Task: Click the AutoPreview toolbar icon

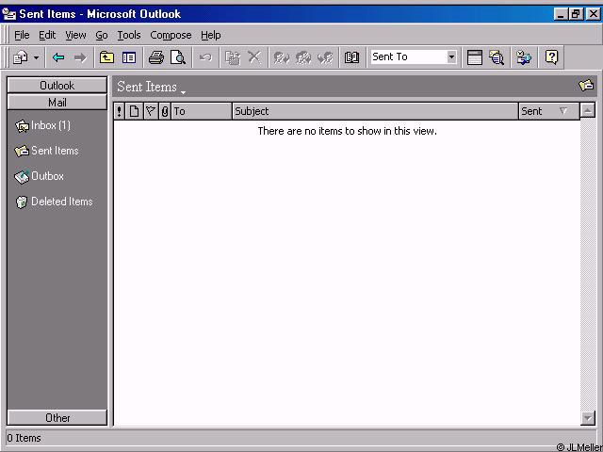Action: coord(475,57)
